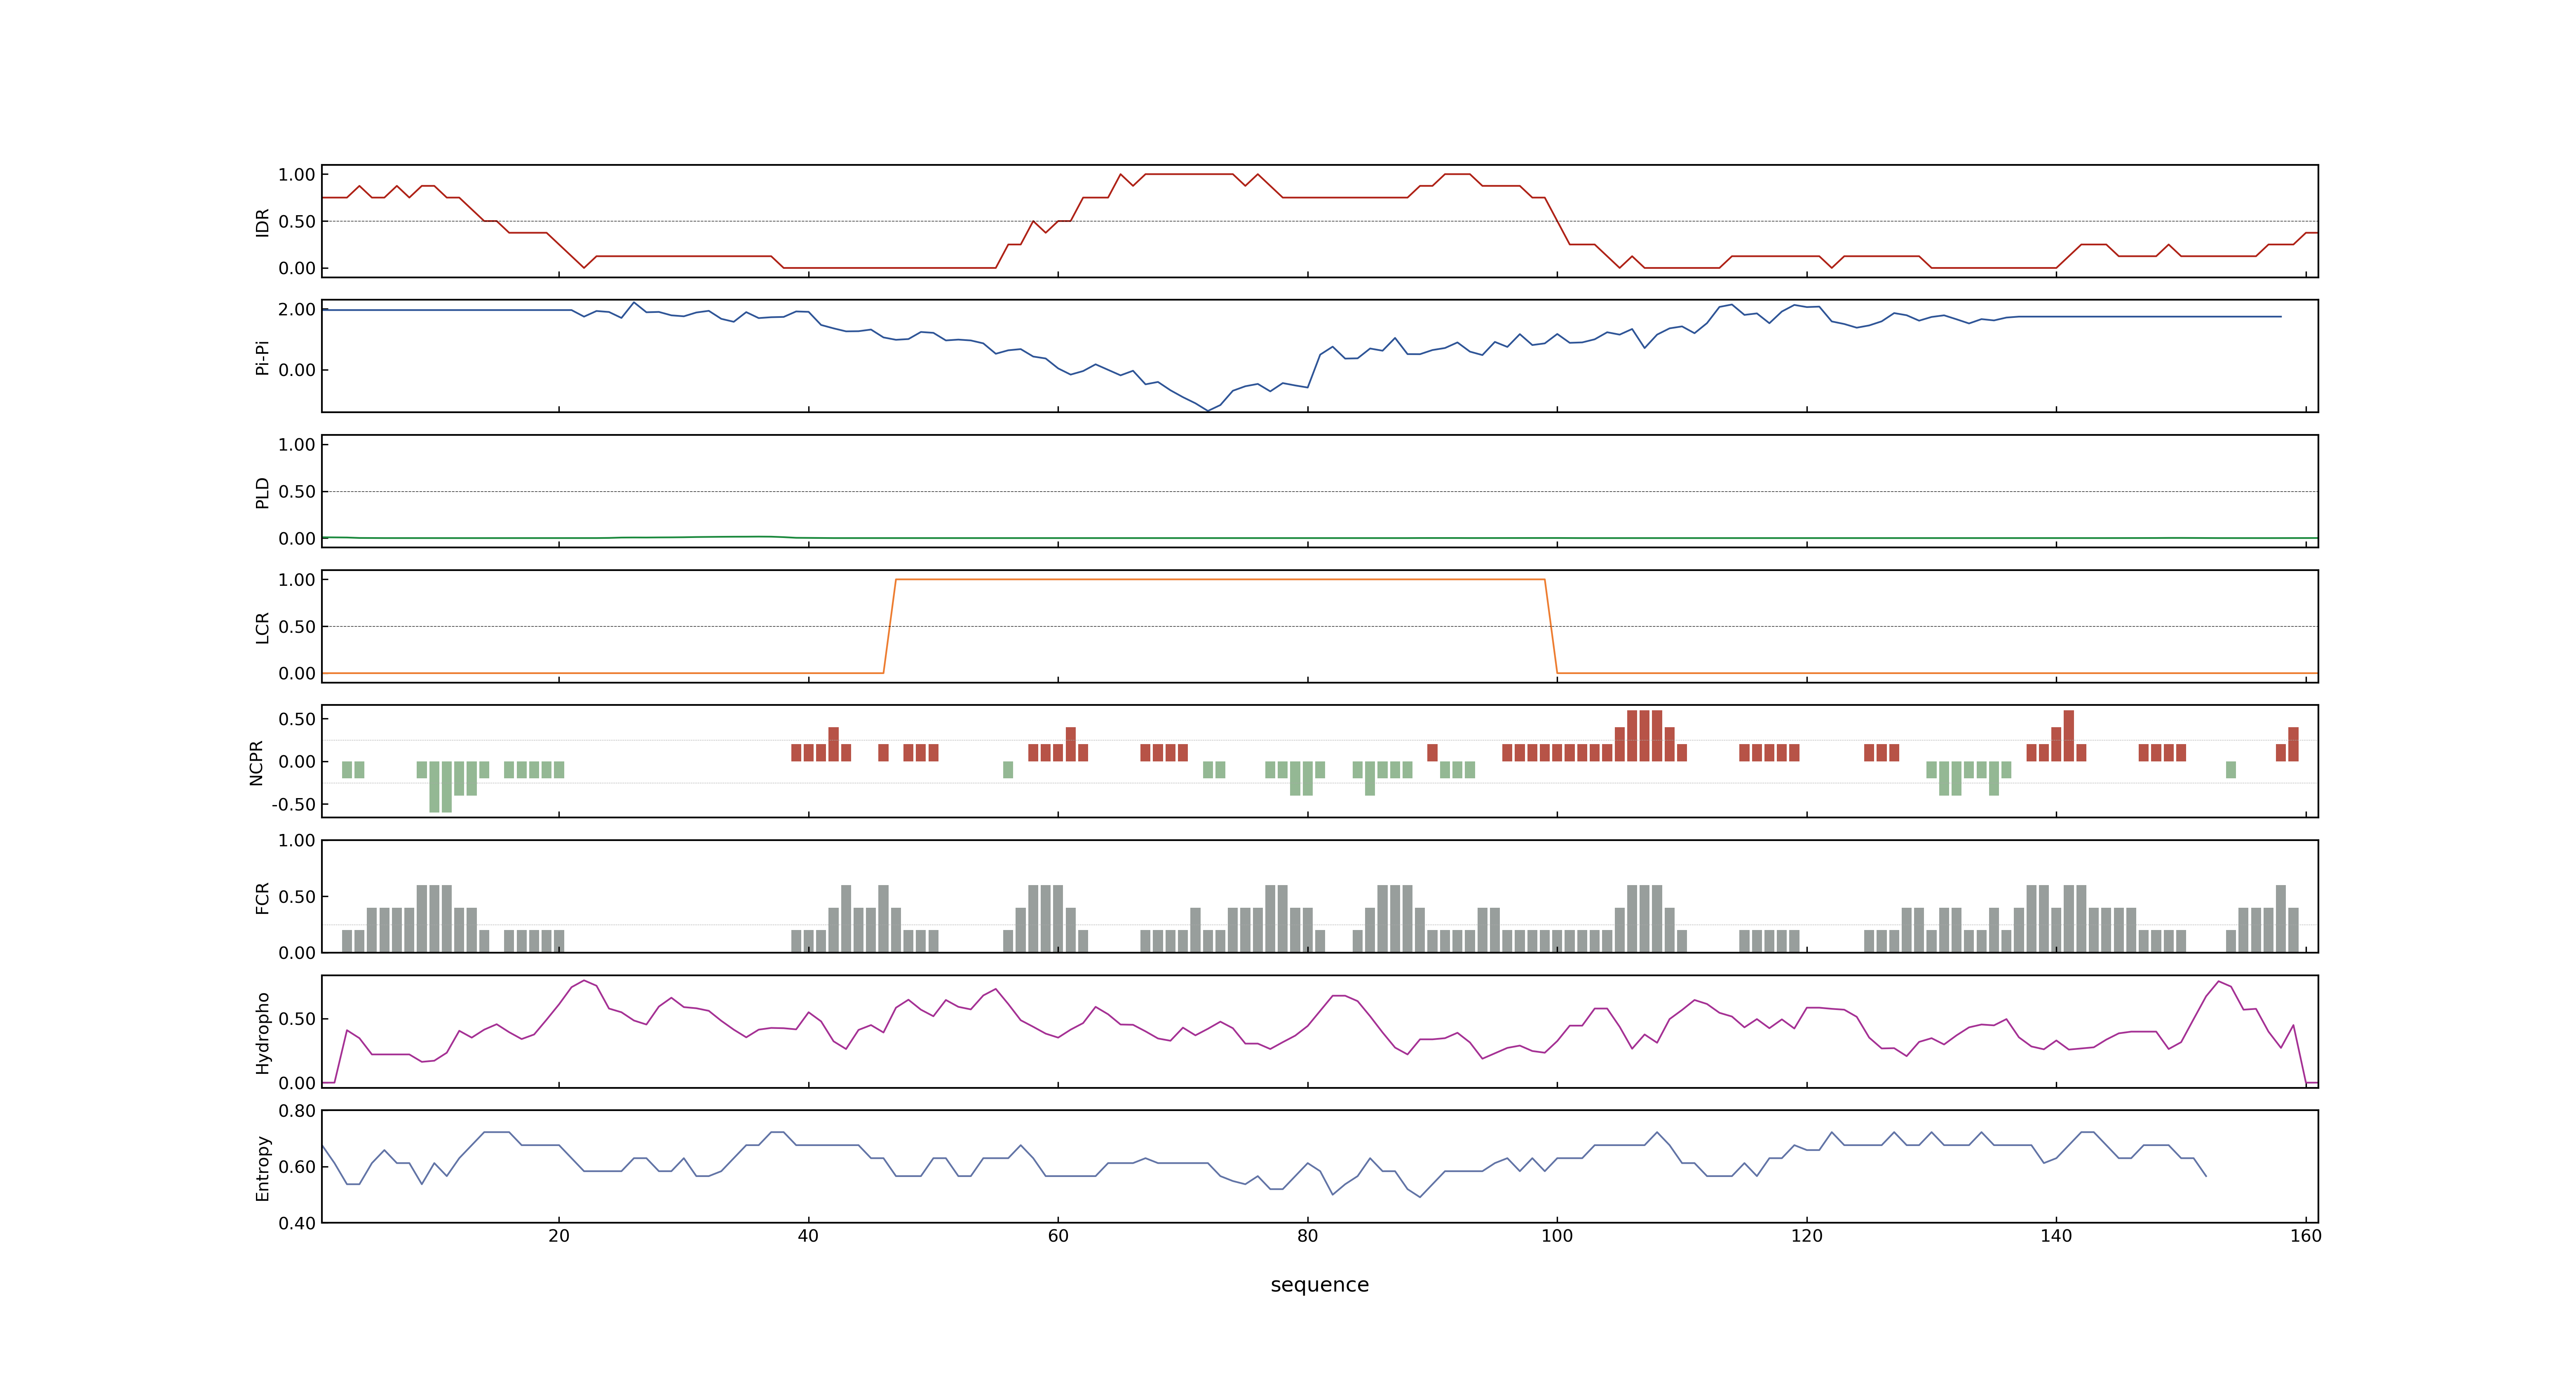Click the FCR axis label
The image size is (2576, 1374).
[262, 897]
